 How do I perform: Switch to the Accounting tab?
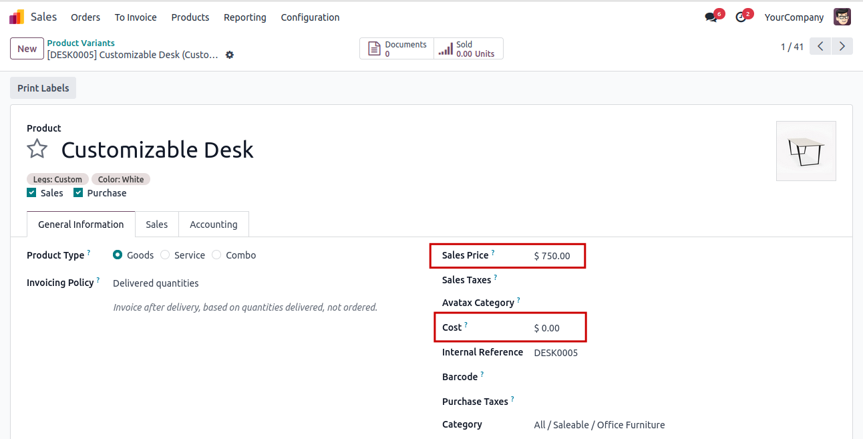pyautogui.click(x=214, y=225)
